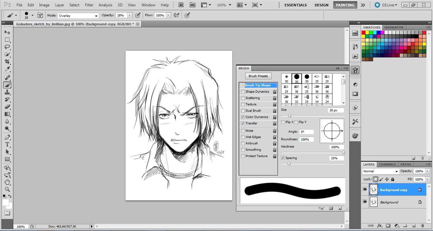Delete the layer with the trash icon
The width and height of the screenshot is (433, 231).
(422, 226)
